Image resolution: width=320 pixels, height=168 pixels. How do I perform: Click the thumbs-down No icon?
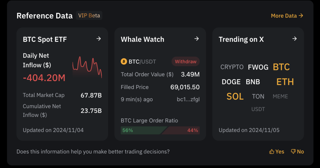[x=293, y=152]
